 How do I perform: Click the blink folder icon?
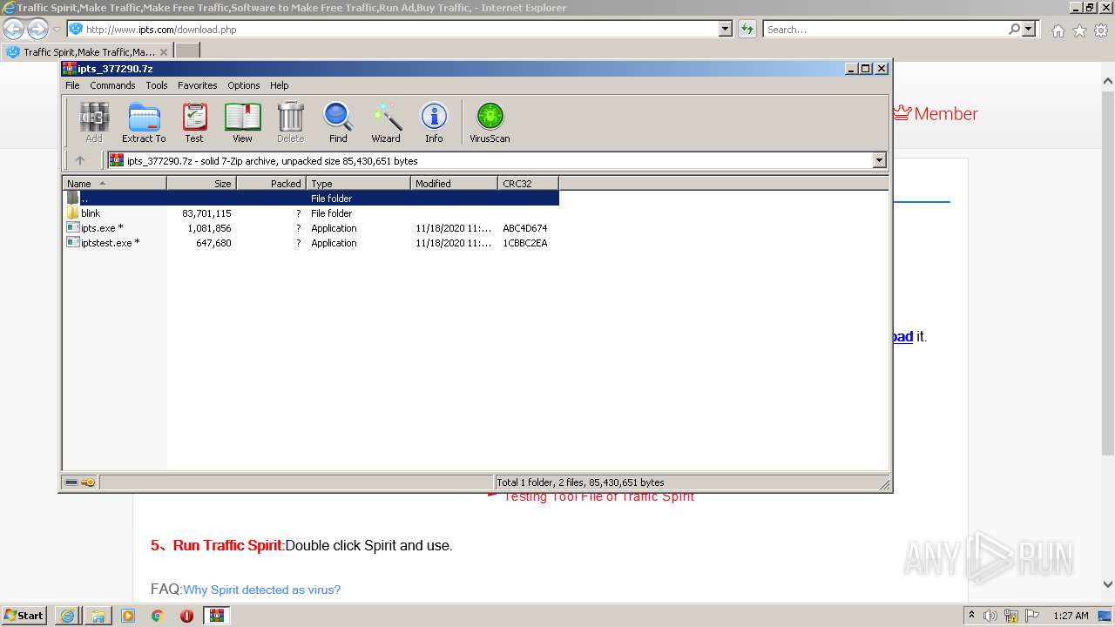tap(73, 213)
